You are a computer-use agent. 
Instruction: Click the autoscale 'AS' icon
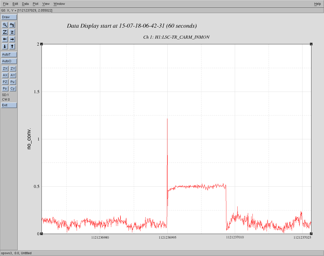pos(12,25)
